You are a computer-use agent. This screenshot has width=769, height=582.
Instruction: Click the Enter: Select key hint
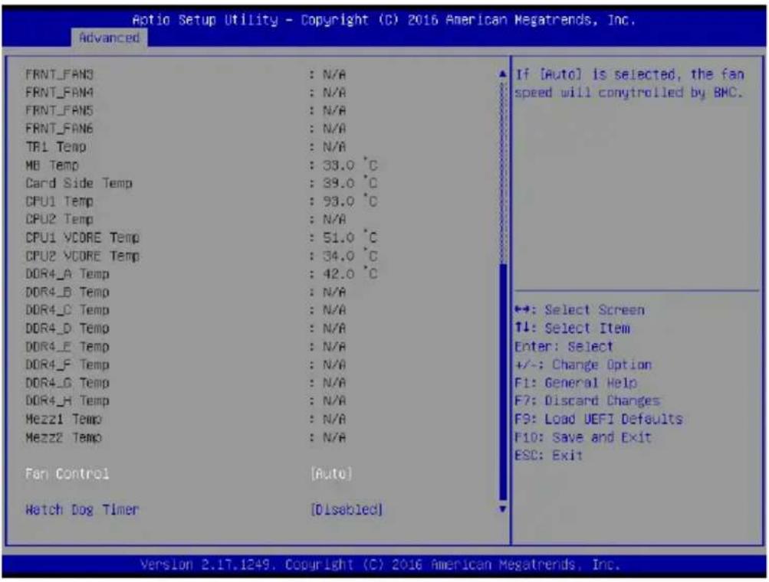tap(564, 347)
